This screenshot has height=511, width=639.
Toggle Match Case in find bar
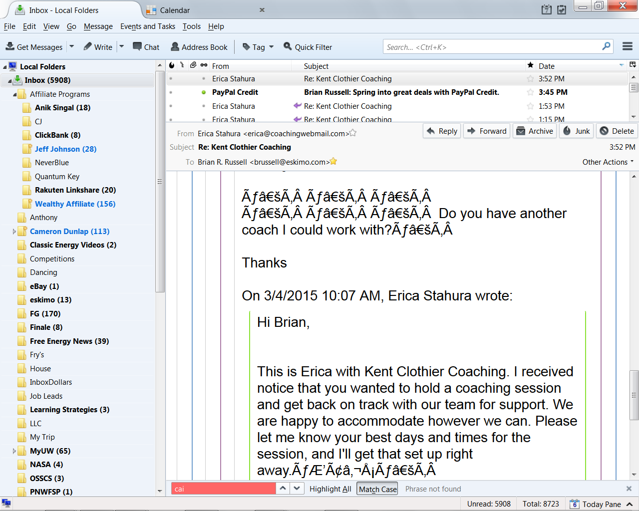click(377, 489)
